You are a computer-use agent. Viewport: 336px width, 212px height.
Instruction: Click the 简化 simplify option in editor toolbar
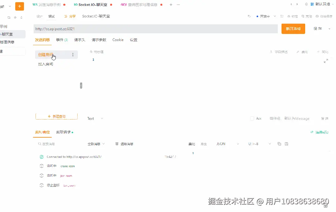(x=323, y=52)
